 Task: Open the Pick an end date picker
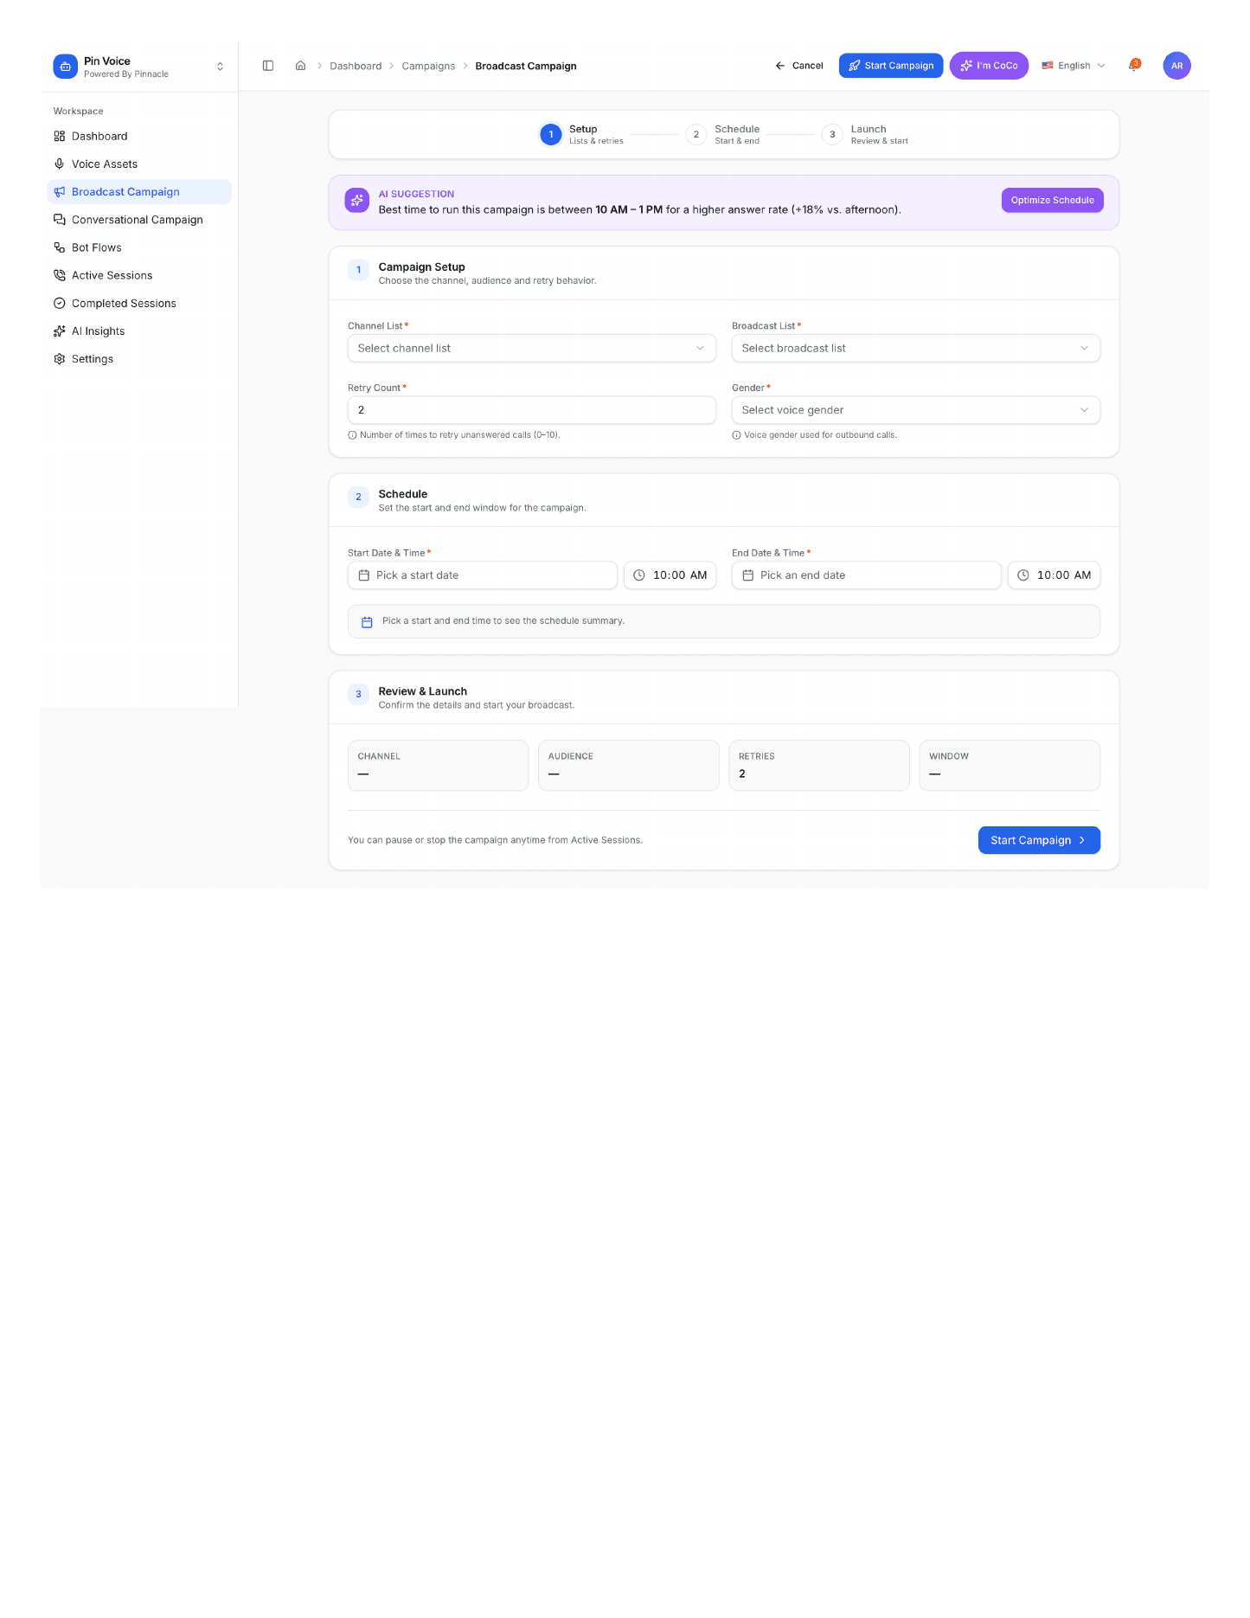coord(867,575)
